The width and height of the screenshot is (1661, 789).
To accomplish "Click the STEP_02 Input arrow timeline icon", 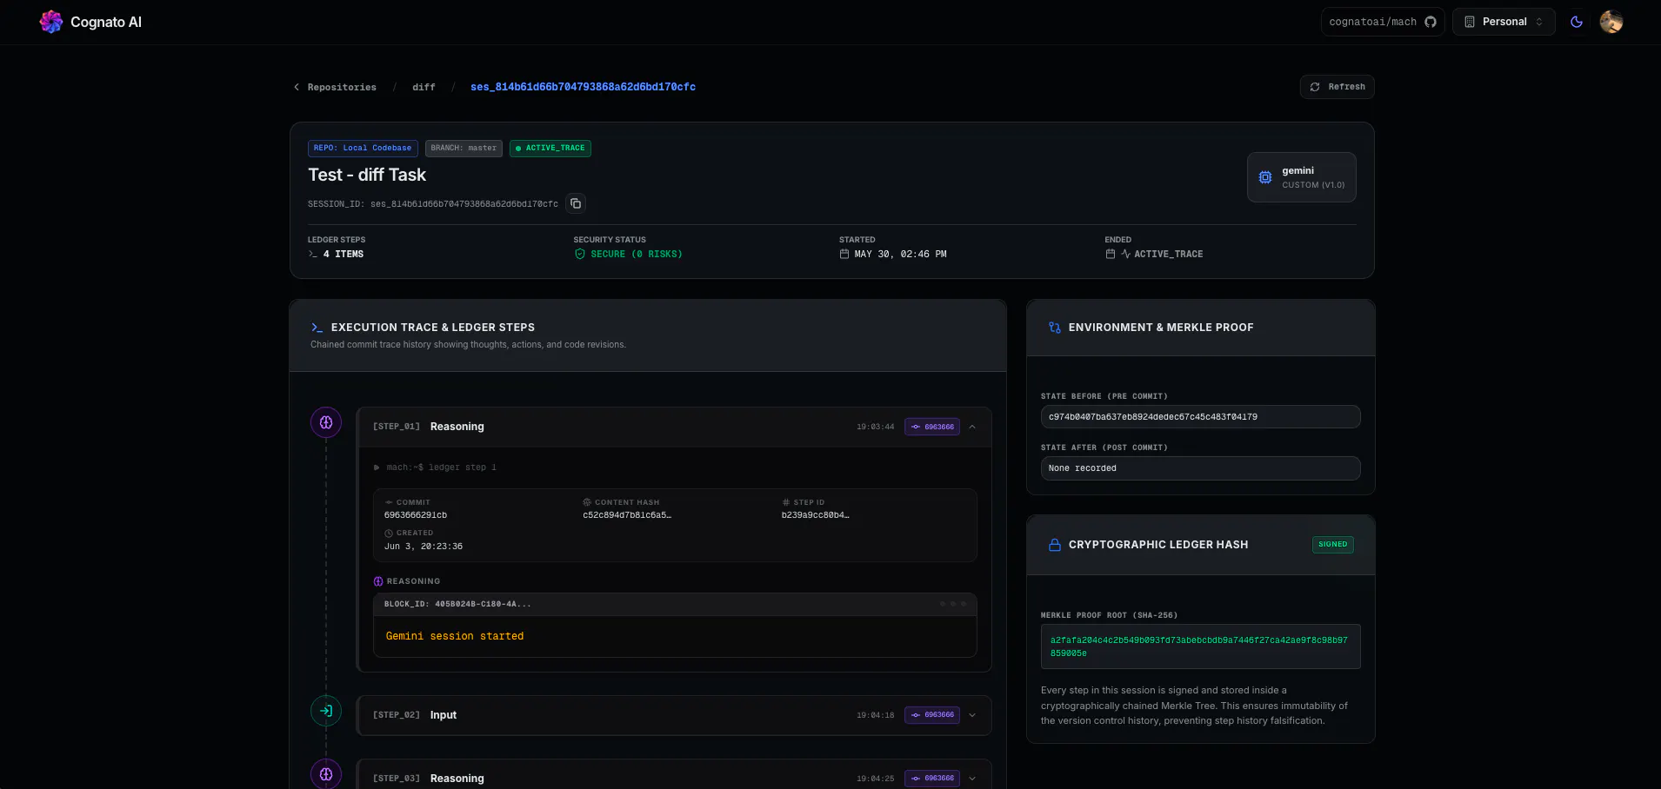I will (326, 711).
